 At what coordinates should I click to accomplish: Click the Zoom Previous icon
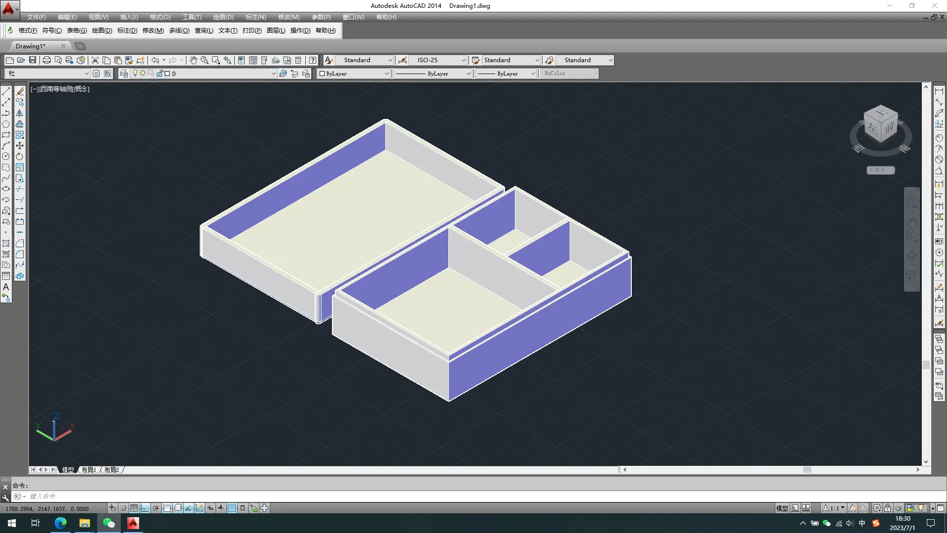pos(227,60)
